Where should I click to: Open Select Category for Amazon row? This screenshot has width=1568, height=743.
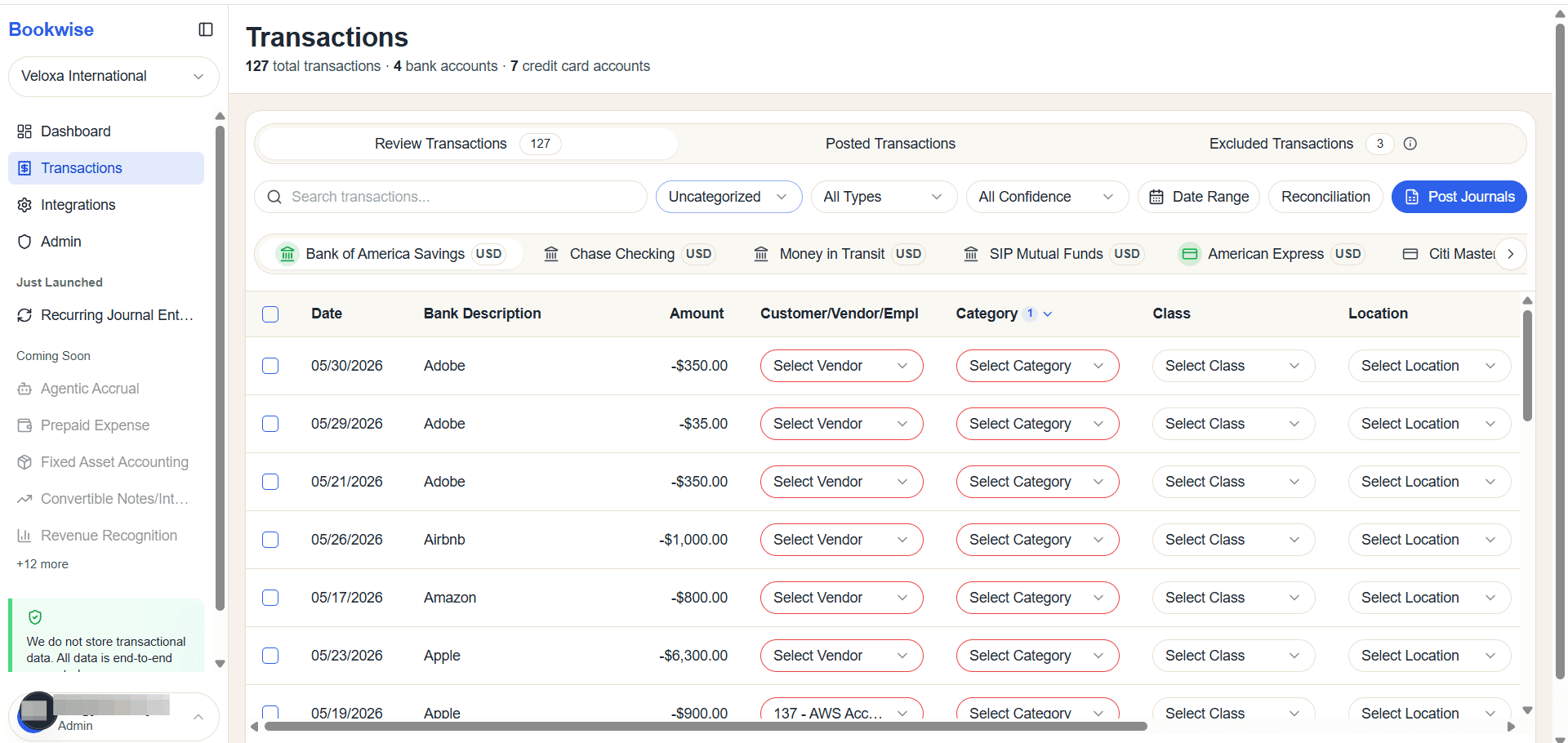coord(1037,598)
